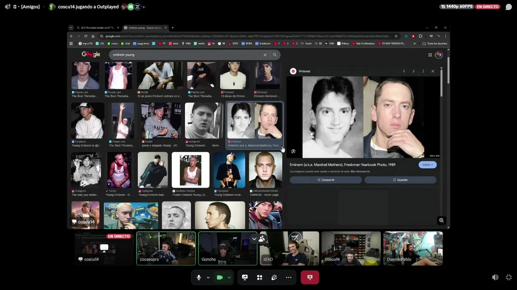Reload the Google page

pos(86,36)
